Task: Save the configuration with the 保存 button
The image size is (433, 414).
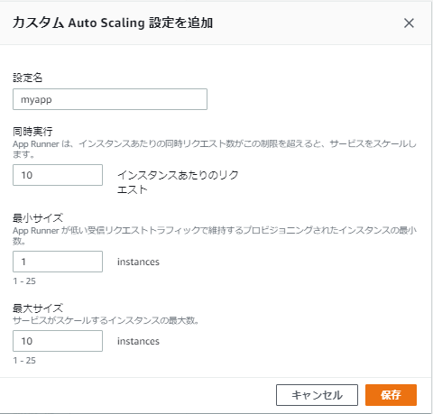Action: pyautogui.click(x=391, y=395)
